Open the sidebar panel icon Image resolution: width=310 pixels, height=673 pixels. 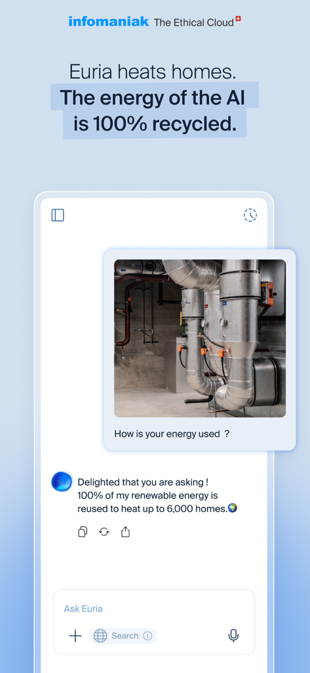tap(58, 215)
